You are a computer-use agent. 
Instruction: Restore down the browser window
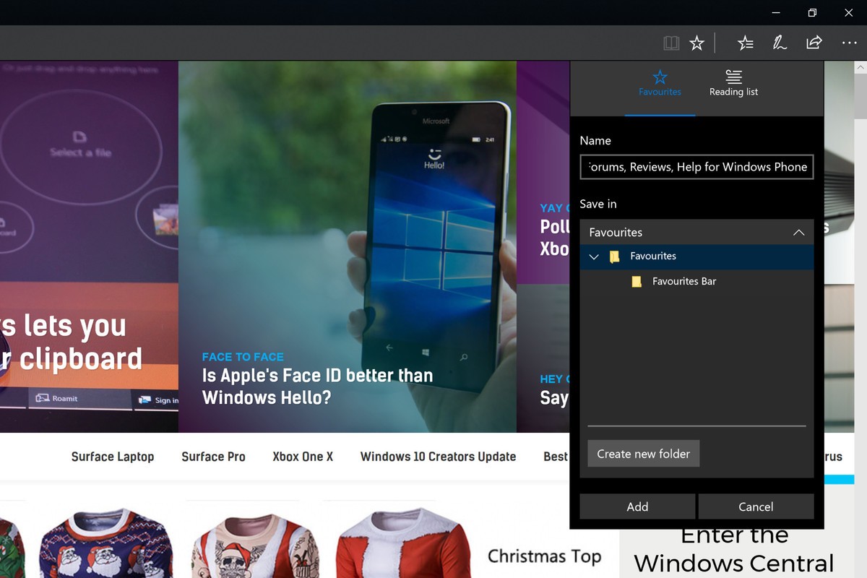[x=812, y=12]
